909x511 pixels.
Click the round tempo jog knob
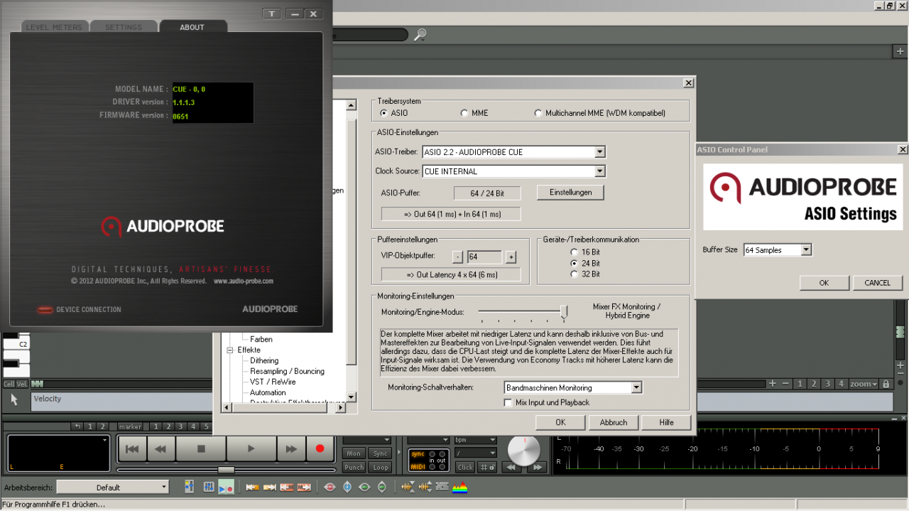(x=524, y=450)
